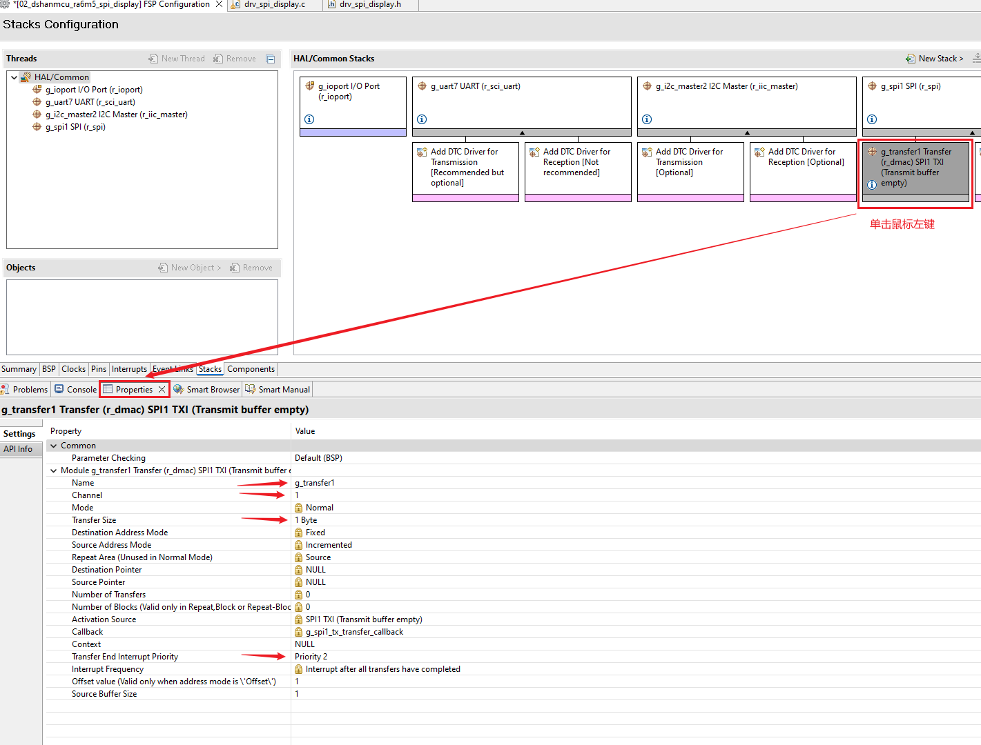Click module icon of g_i2c_master2 stack block
Viewport: 981px width, 745px height.
pyautogui.click(x=647, y=86)
